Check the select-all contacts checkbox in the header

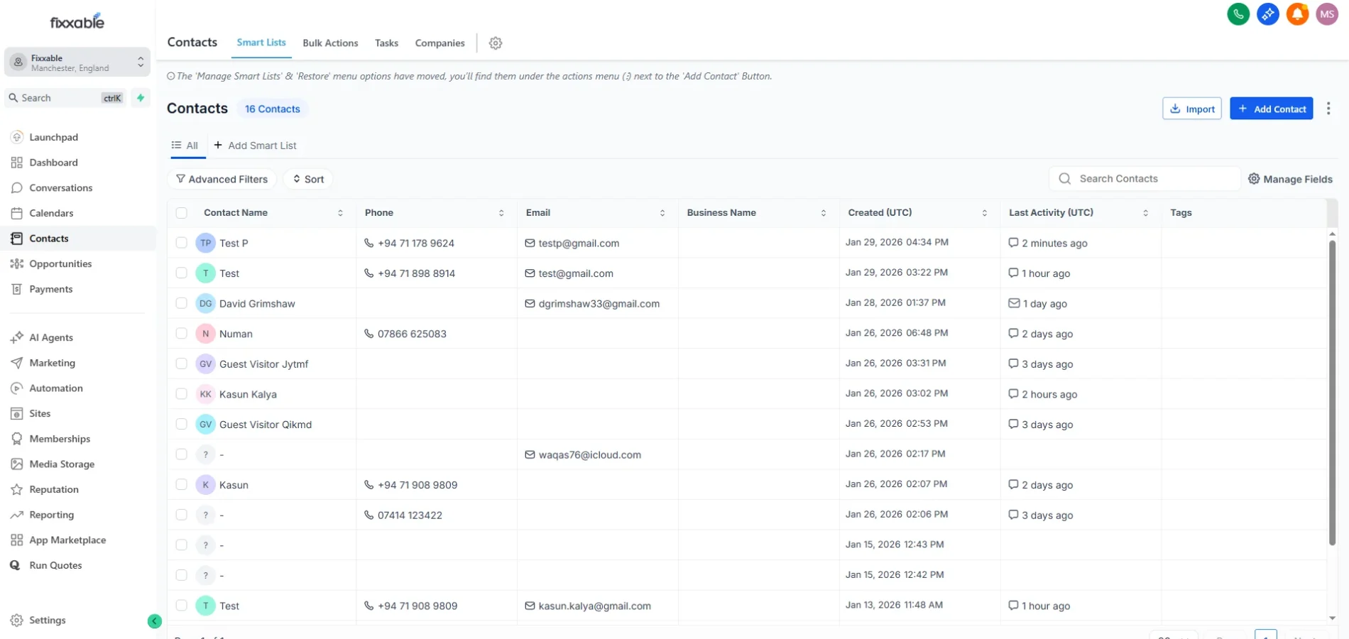[x=182, y=212]
